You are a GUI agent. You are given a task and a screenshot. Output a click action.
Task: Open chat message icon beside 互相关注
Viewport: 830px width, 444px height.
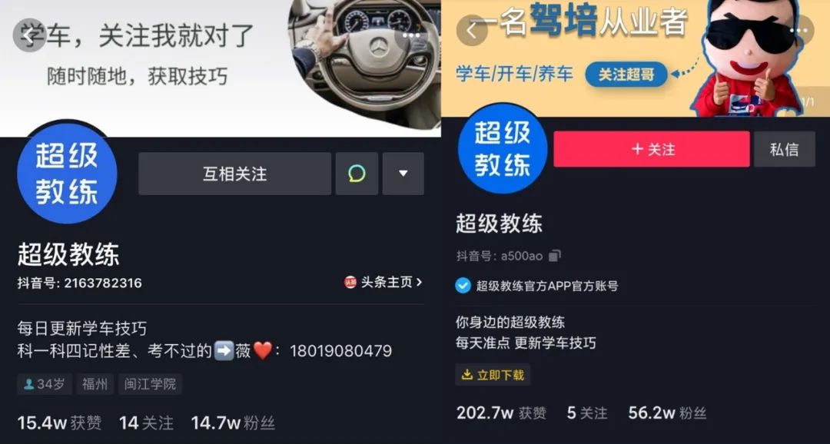[357, 174]
